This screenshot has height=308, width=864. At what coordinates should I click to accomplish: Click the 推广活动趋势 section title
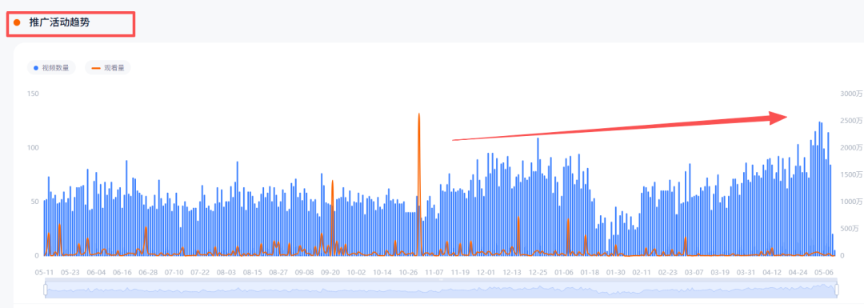click(x=59, y=22)
